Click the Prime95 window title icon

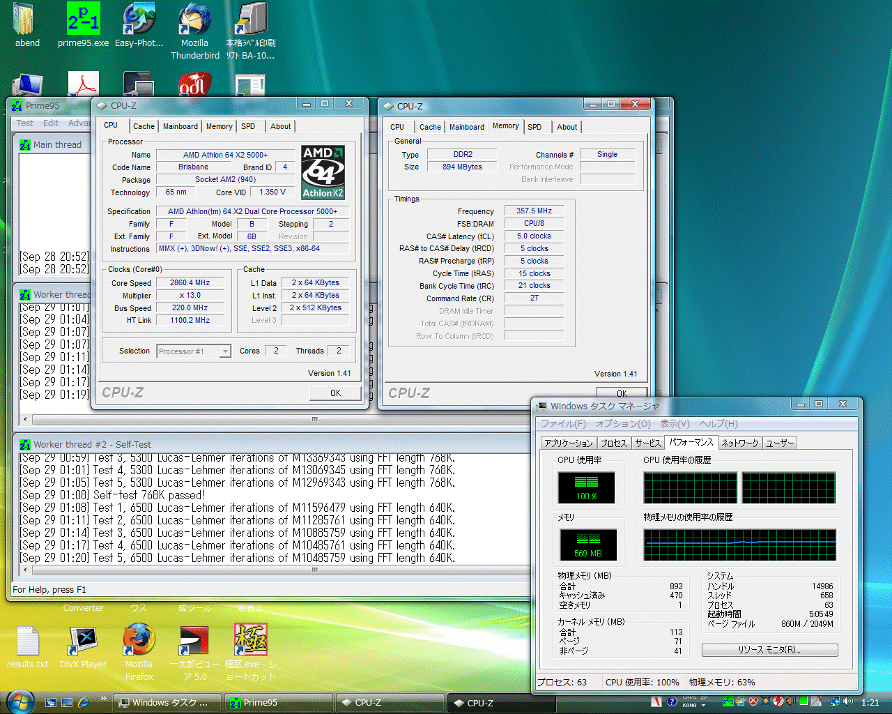click(17, 106)
